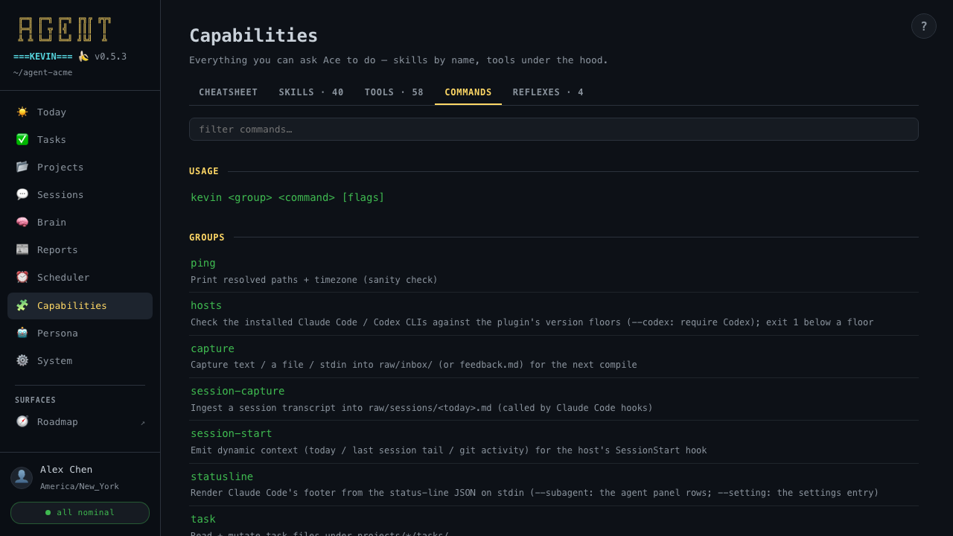Click the Alex Chen user name

tap(66, 470)
